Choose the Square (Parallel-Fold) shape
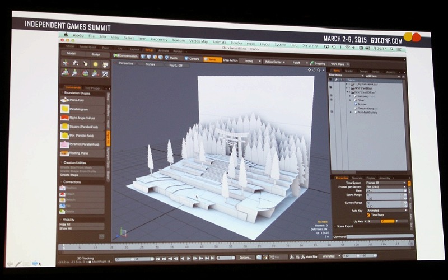448x280 pixels. pyautogui.click(x=82, y=127)
